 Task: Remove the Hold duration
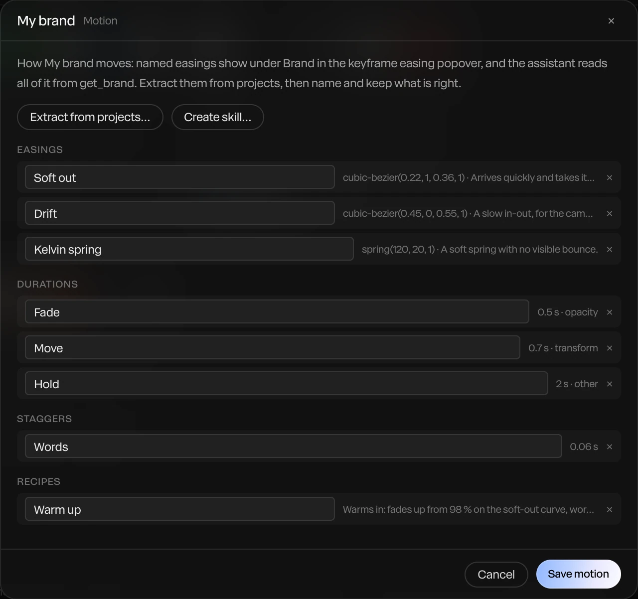click(609, 384)
